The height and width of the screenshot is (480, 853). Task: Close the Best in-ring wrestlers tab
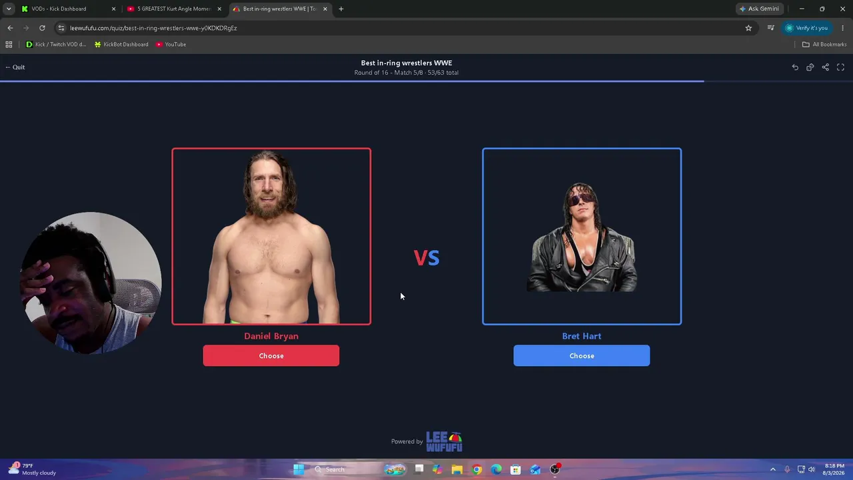click(x=325, y=9)
